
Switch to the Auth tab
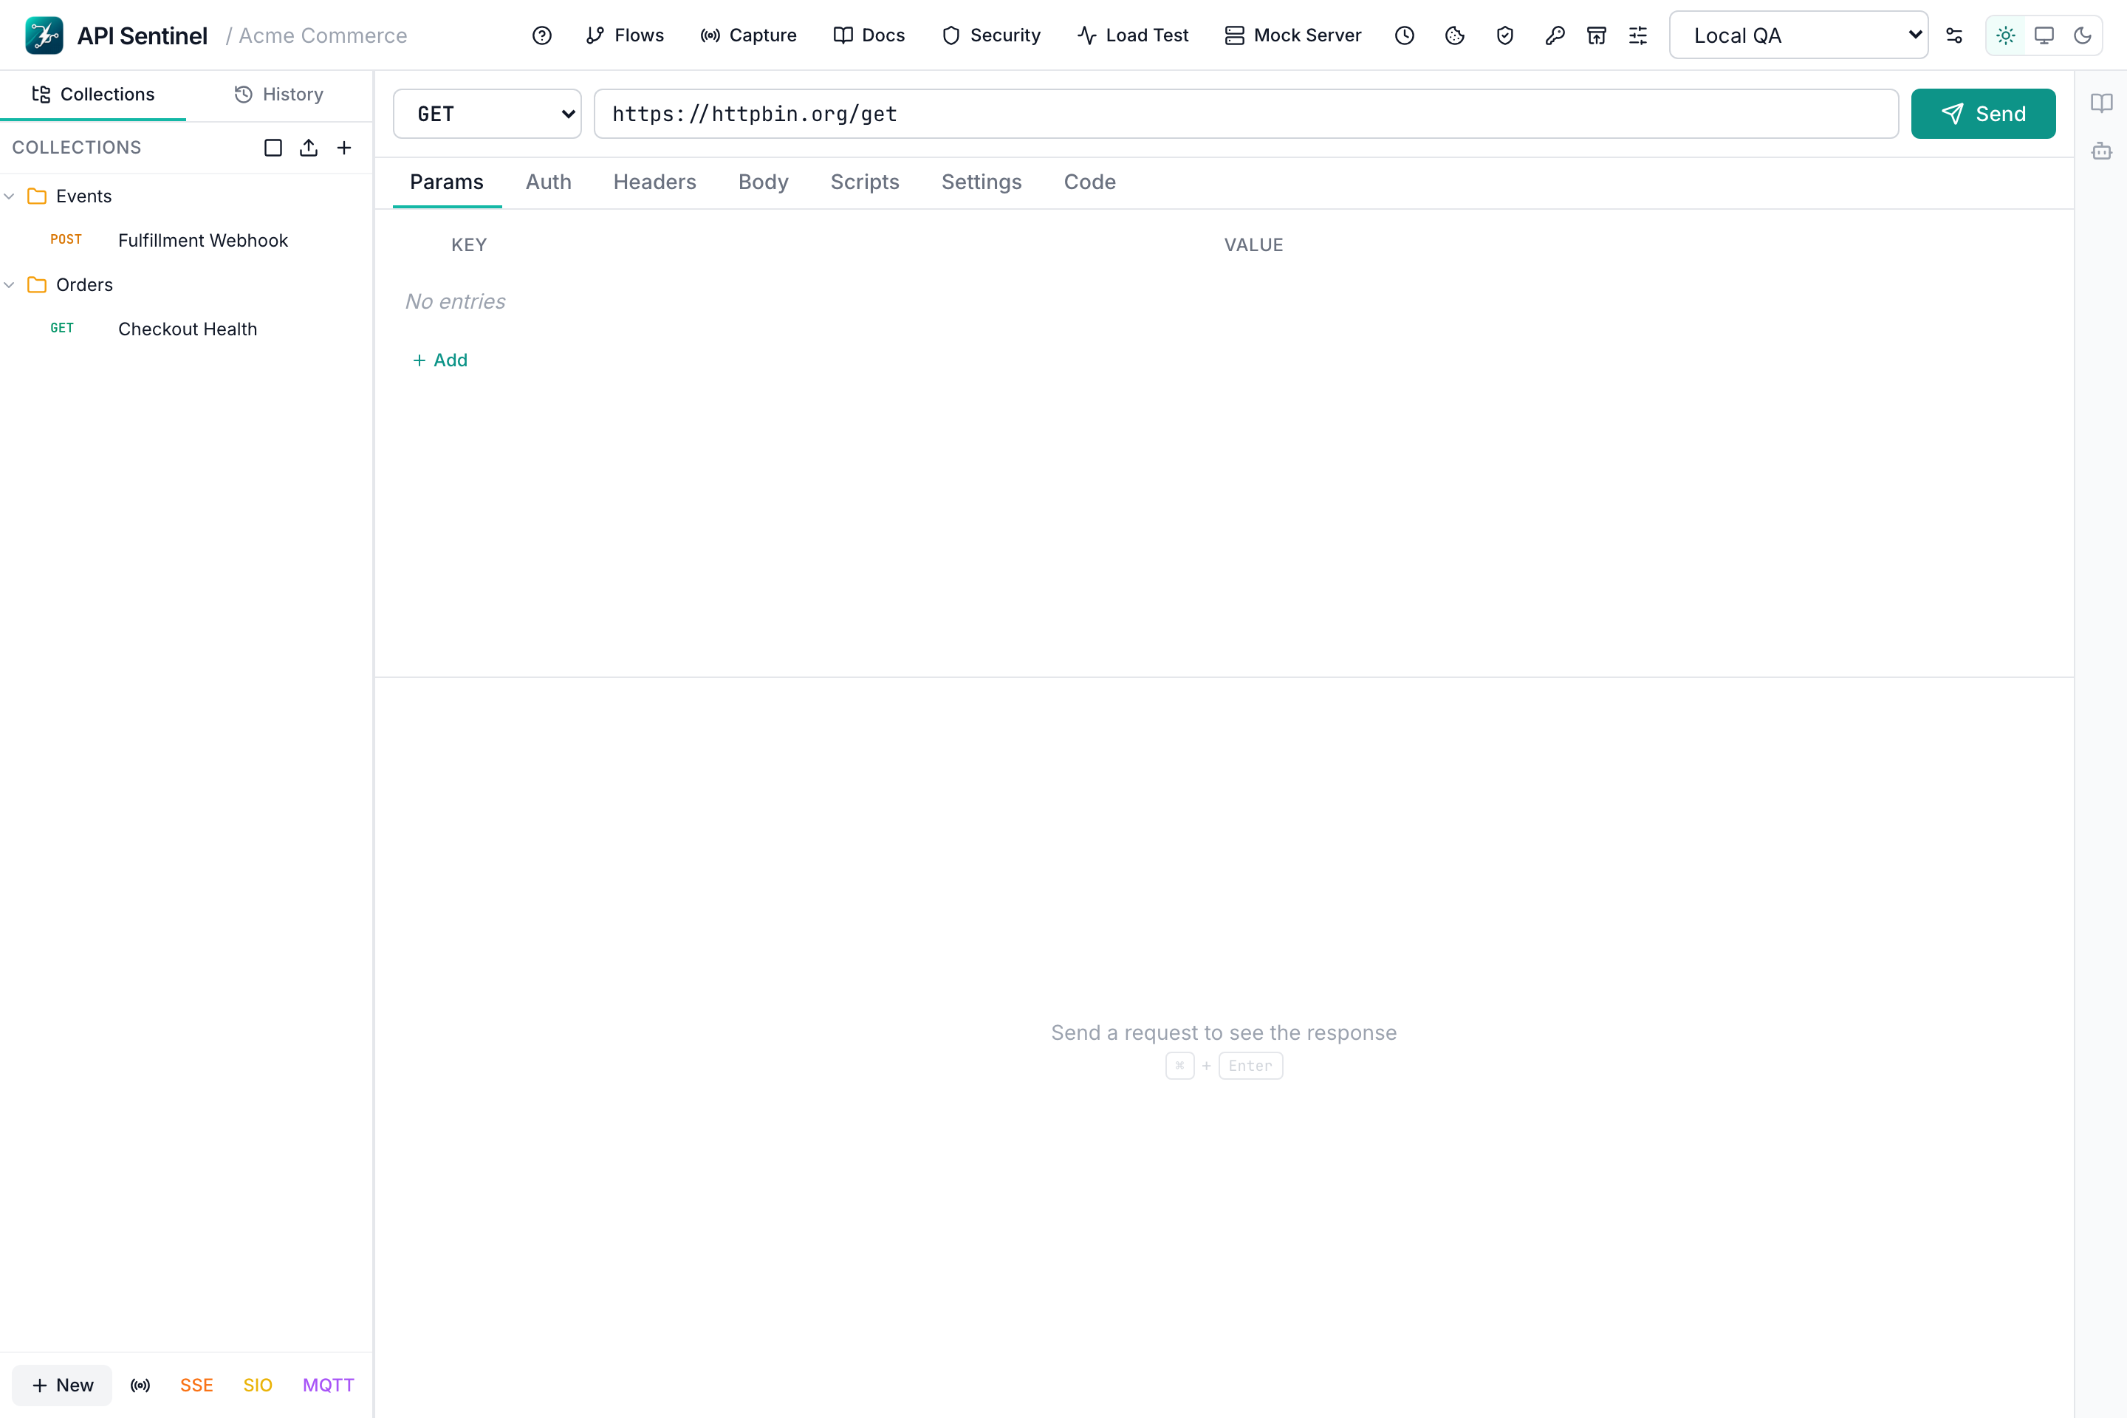(549, 182)
